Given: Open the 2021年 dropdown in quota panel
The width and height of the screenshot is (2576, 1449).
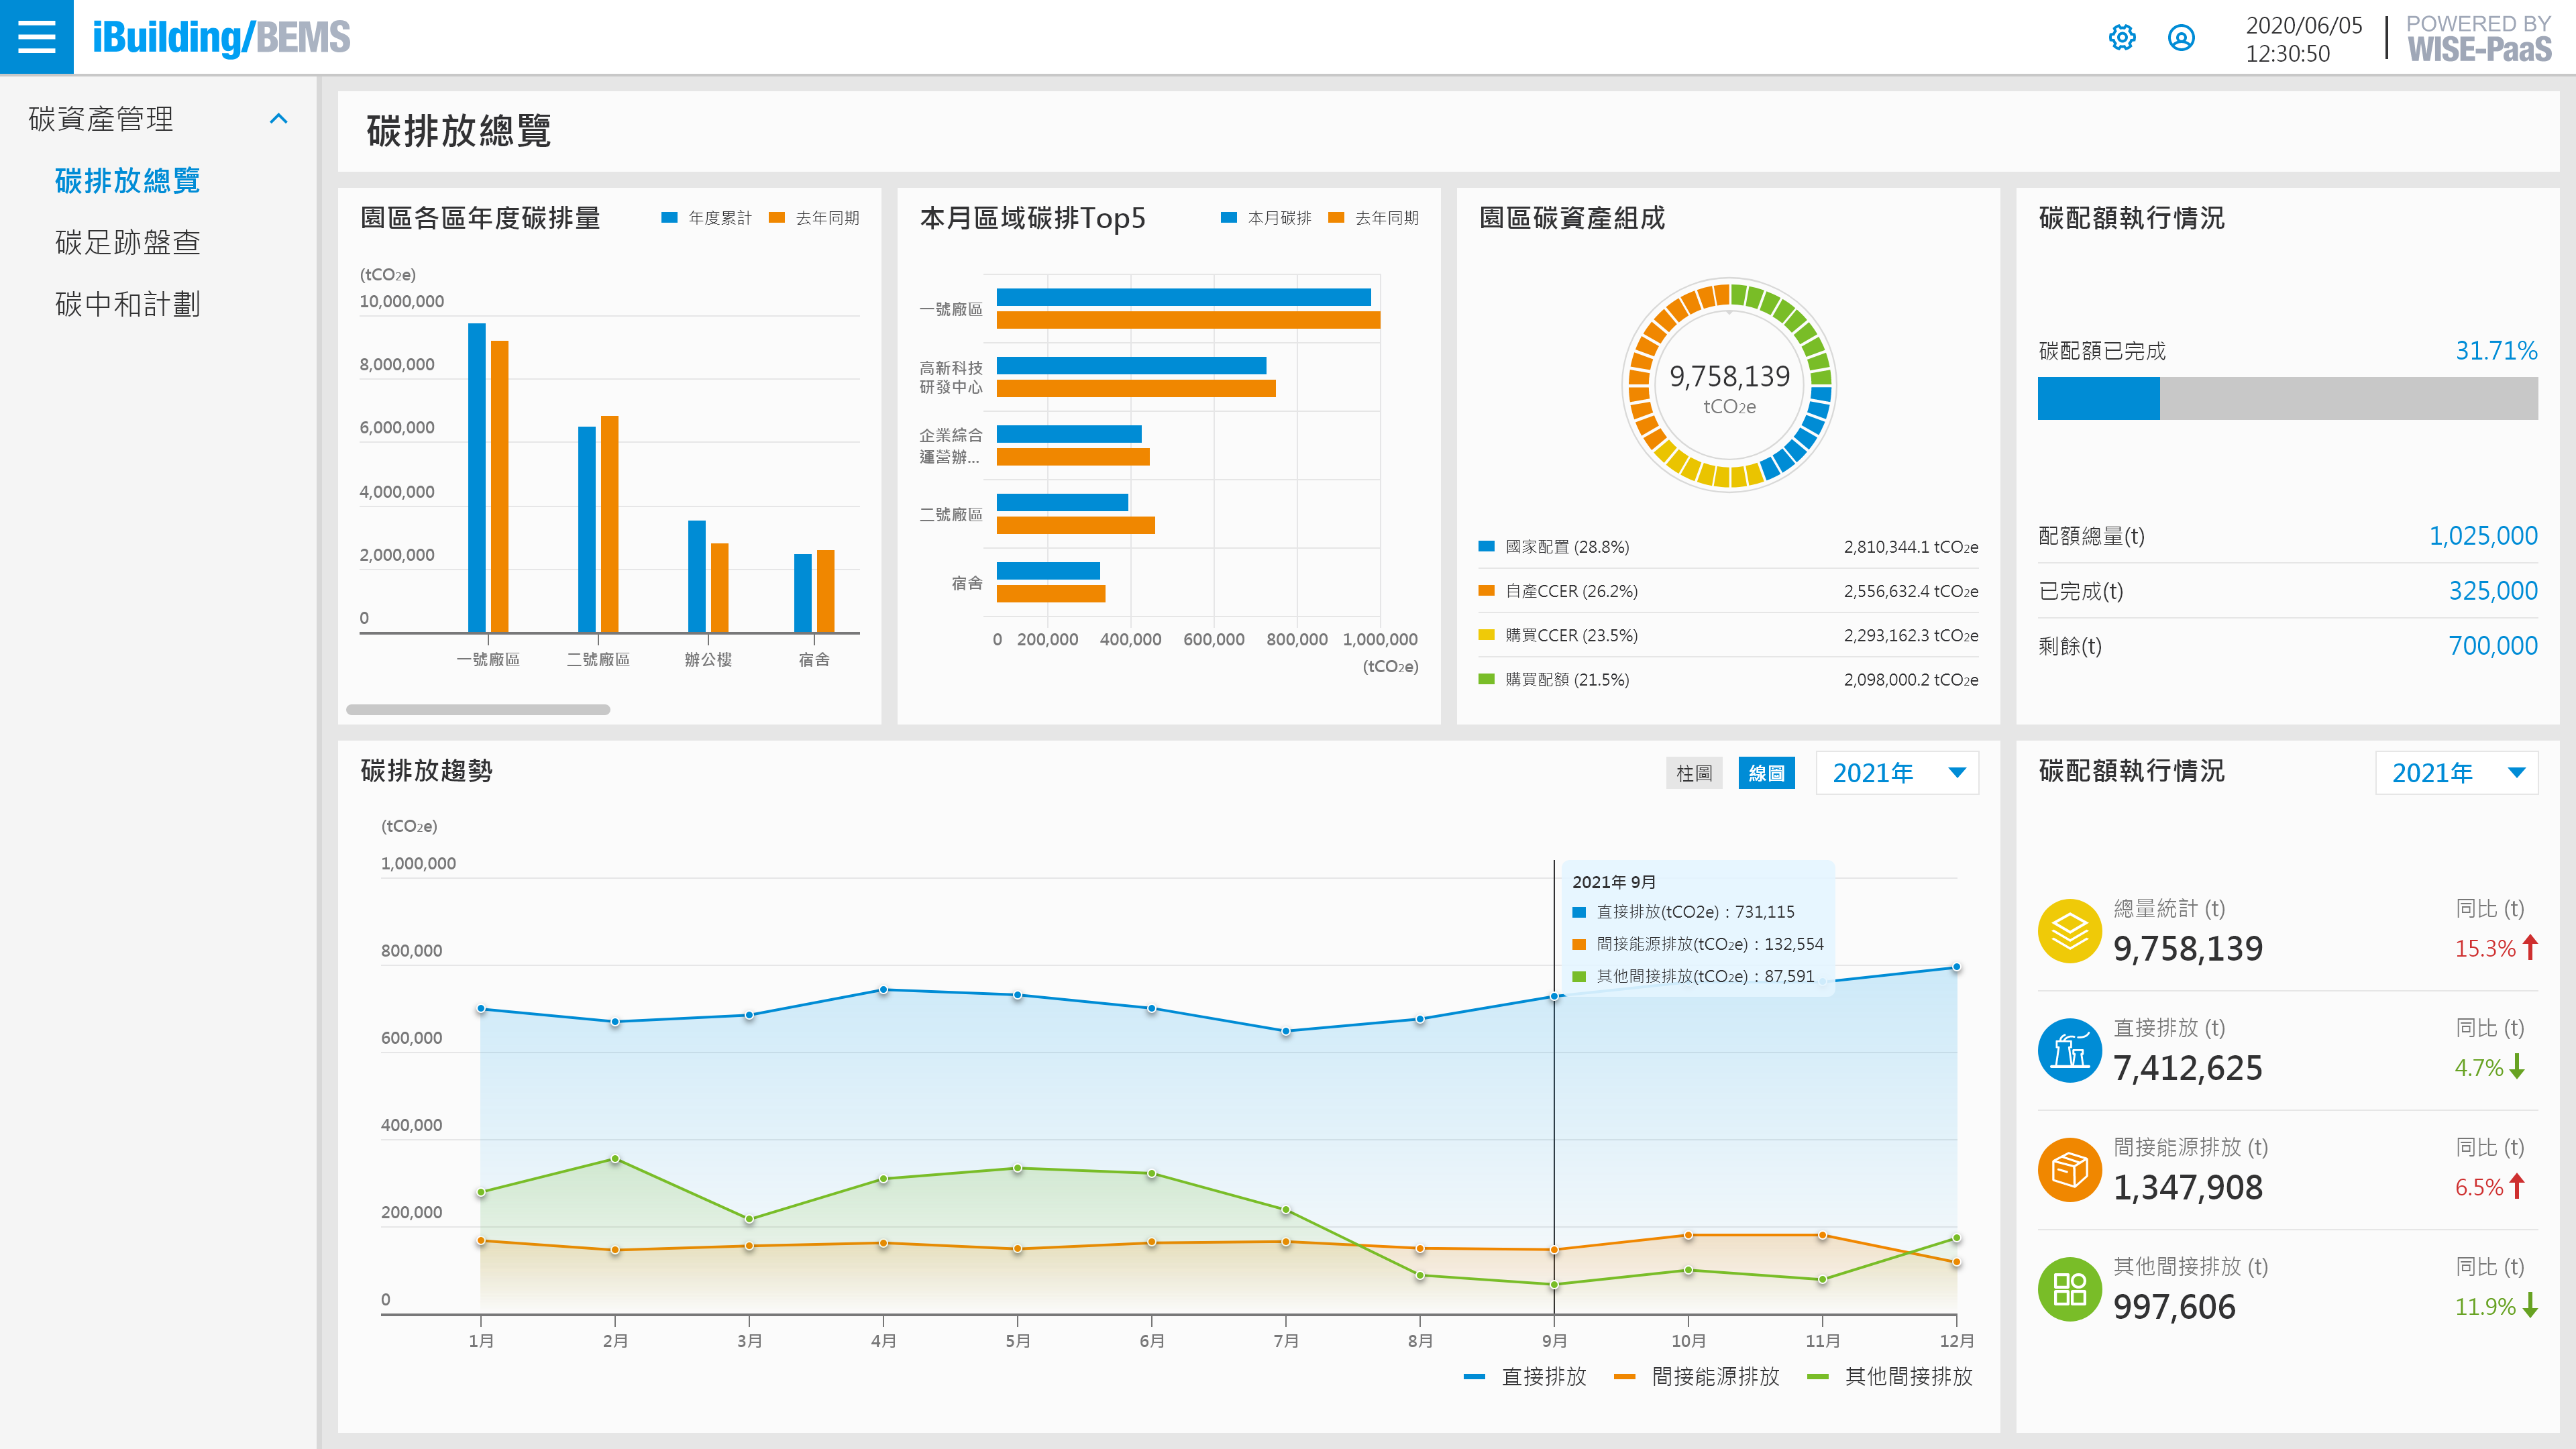Looking at the screenshot, I should [2456, 773].
